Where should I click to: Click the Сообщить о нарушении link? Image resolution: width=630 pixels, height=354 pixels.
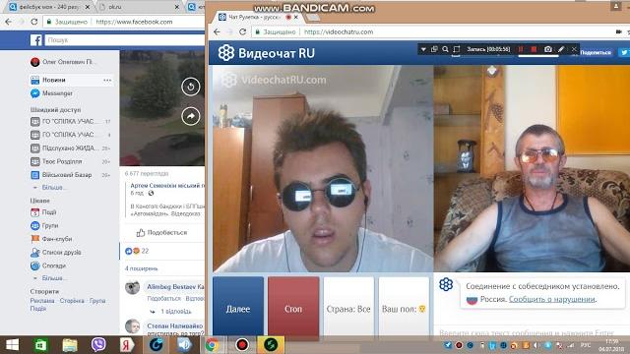tap(552, 299)
